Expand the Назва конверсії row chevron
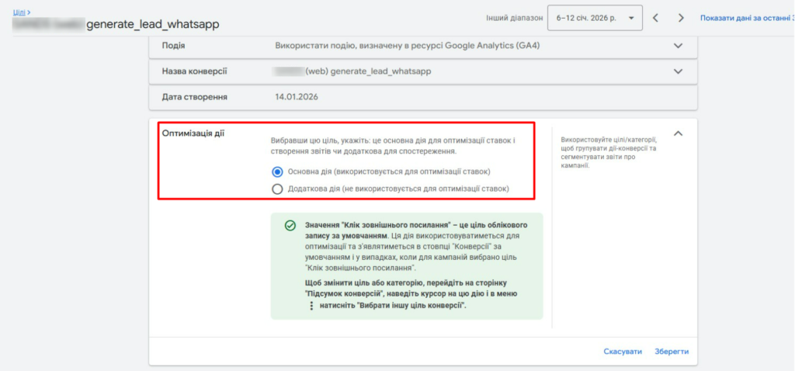Viewport: 795px width, 371px height. pos(678,71)
